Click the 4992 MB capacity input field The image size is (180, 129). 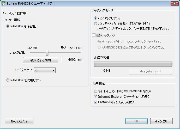click(x=69, y=60)
